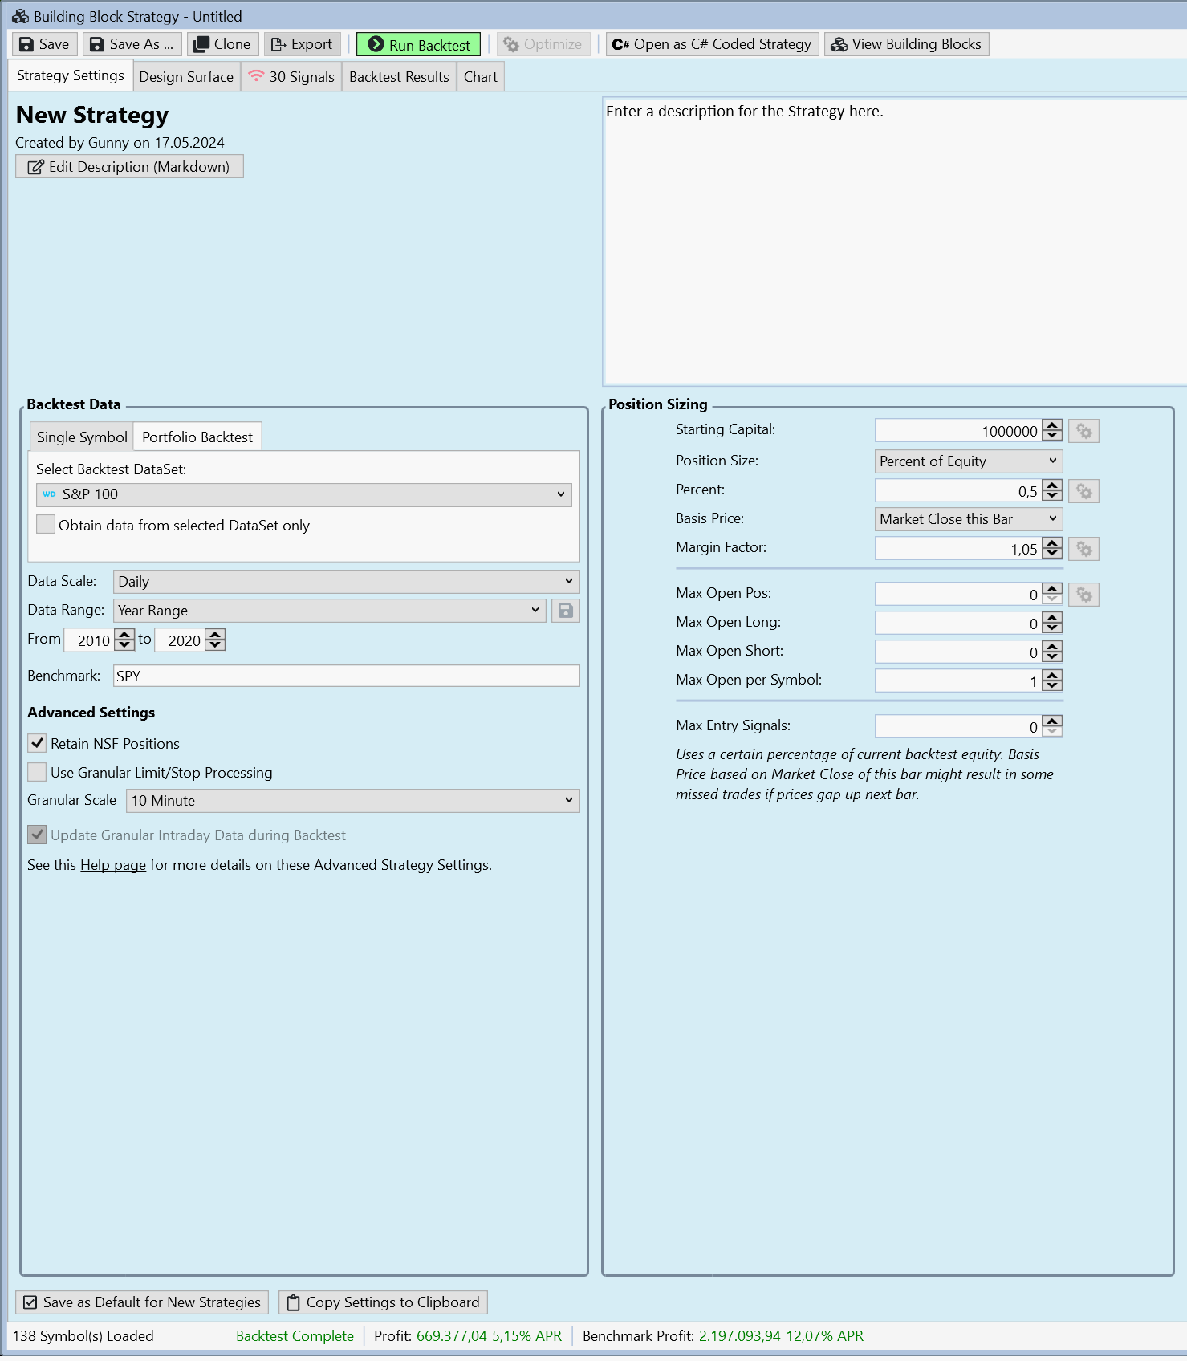Open the Backtest DataSet dropdown showing S&P 100
The image size is (1187, 1361).
[x=304, y=494]
